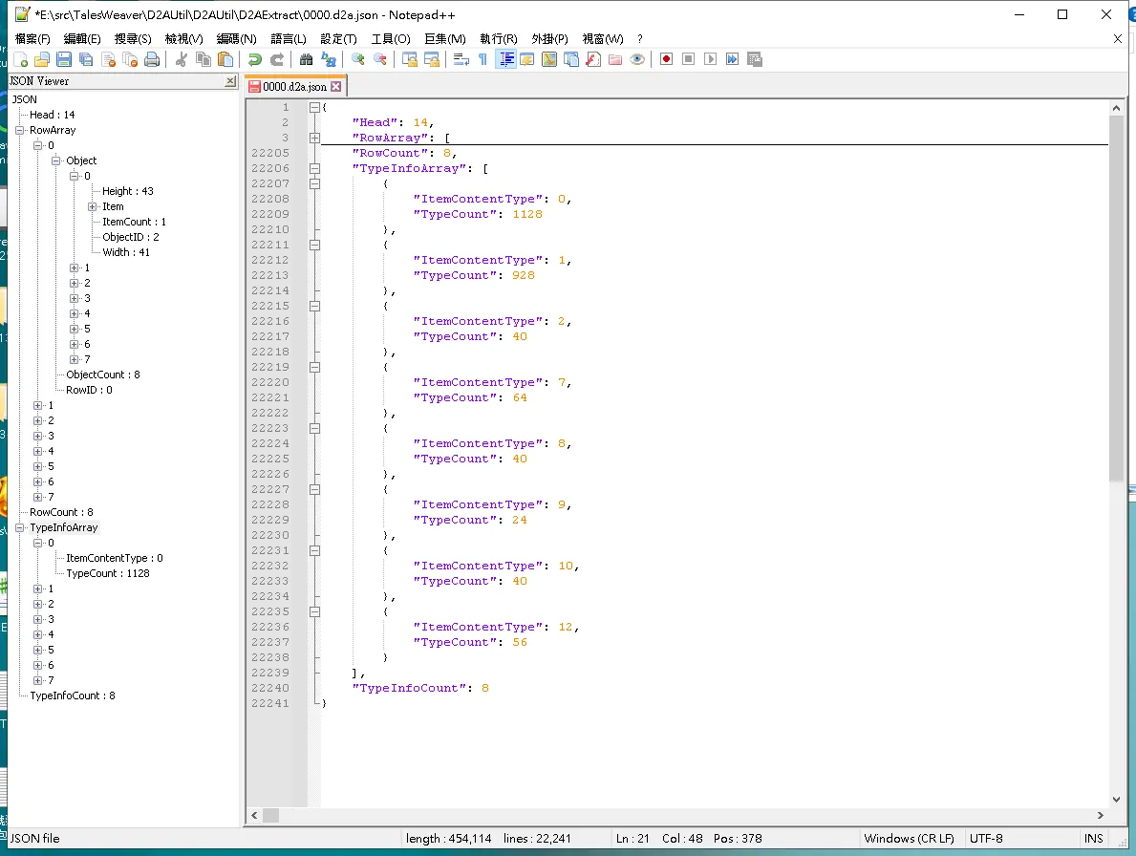The image size is (1136, 856).
Task: Close the 0000.d2a.json tab with its red X
Action: point(336,86)
